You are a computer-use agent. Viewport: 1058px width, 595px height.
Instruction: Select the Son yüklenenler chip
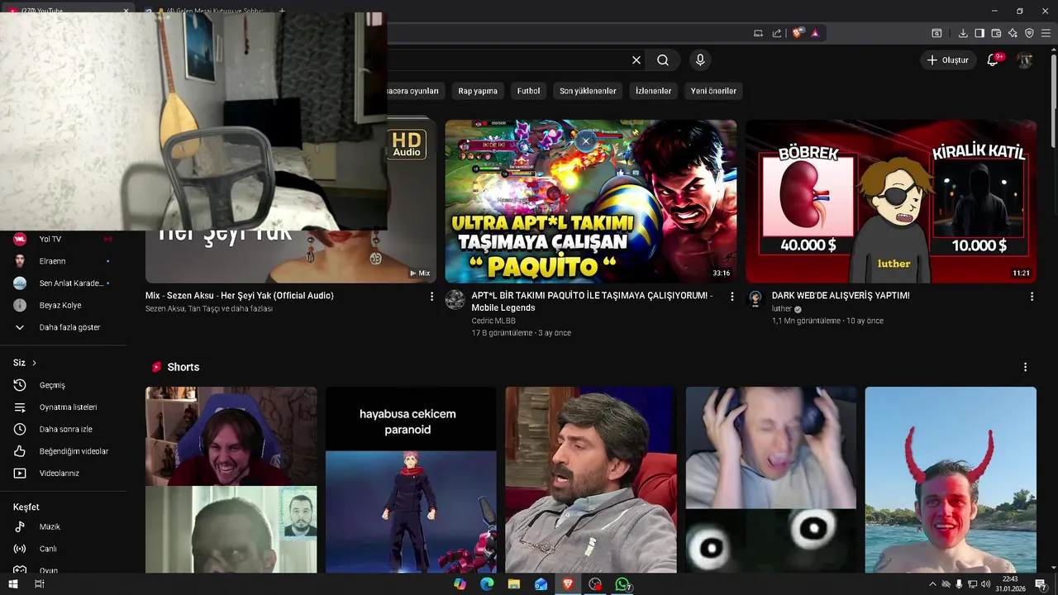click(588, 91)
